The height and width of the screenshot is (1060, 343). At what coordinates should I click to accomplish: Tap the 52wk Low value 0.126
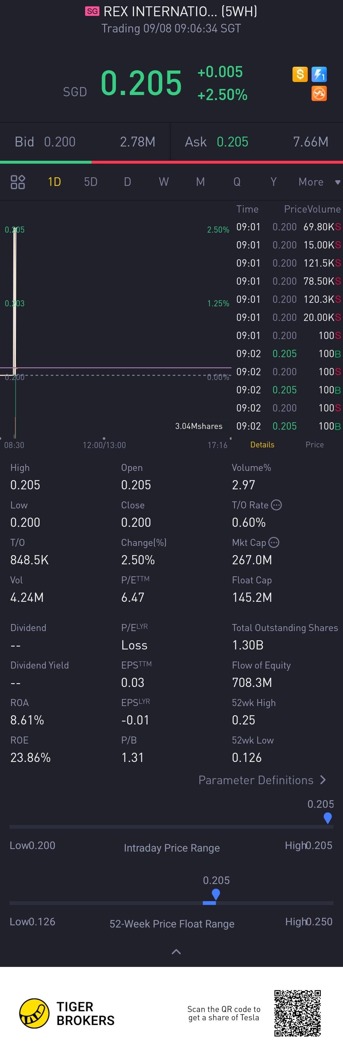click(247, 758)
